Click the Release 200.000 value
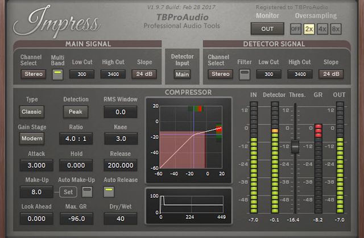Screen dimensions: 364x238 point(121,165)
